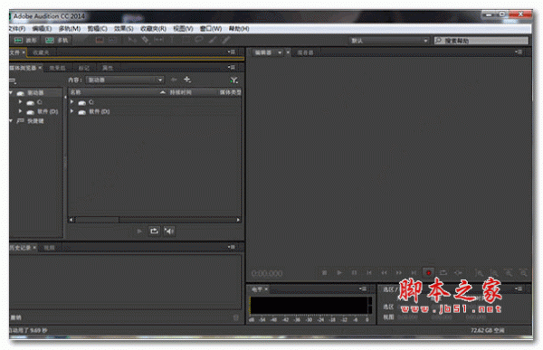This screenshot has width=543, height=350.
Task: Open the 默认 workspace dropdown
Action: (389, 41)
